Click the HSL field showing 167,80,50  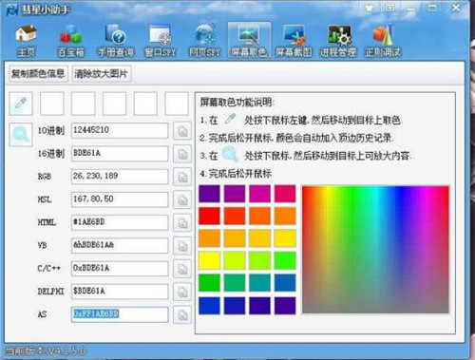coord(120,199)
